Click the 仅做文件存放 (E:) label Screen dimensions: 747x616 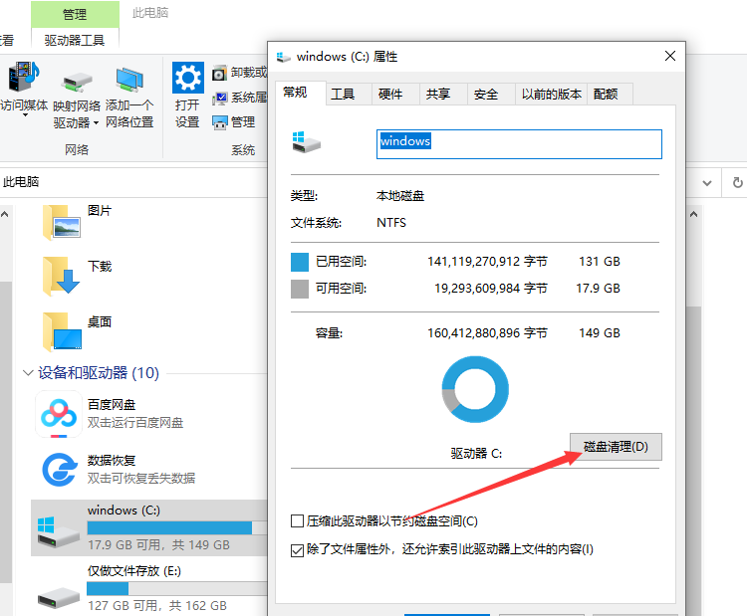[x=134, y=571]
